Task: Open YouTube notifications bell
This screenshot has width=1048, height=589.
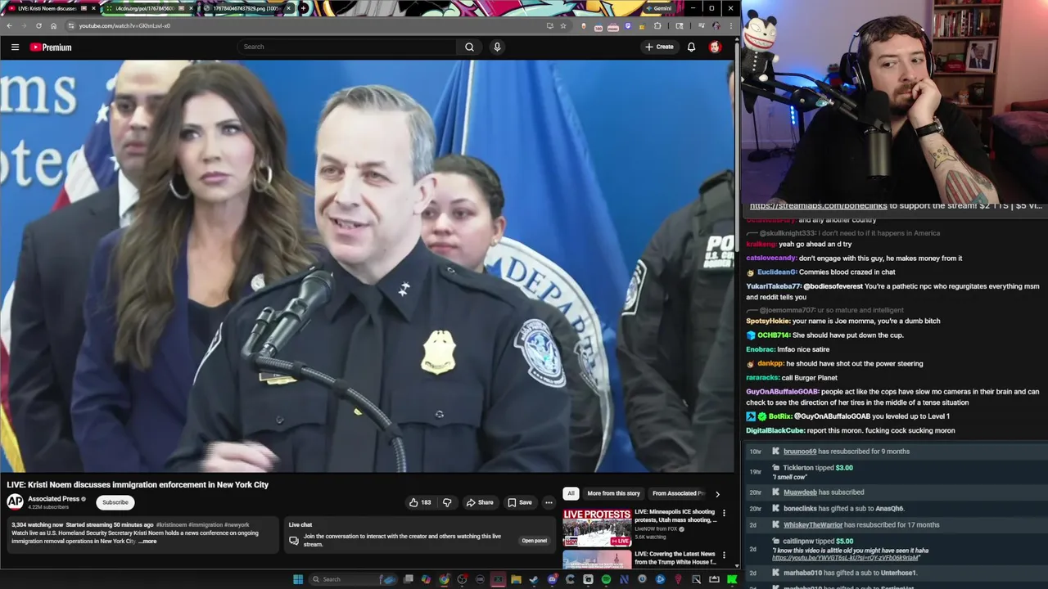Action: click(691, 47)
